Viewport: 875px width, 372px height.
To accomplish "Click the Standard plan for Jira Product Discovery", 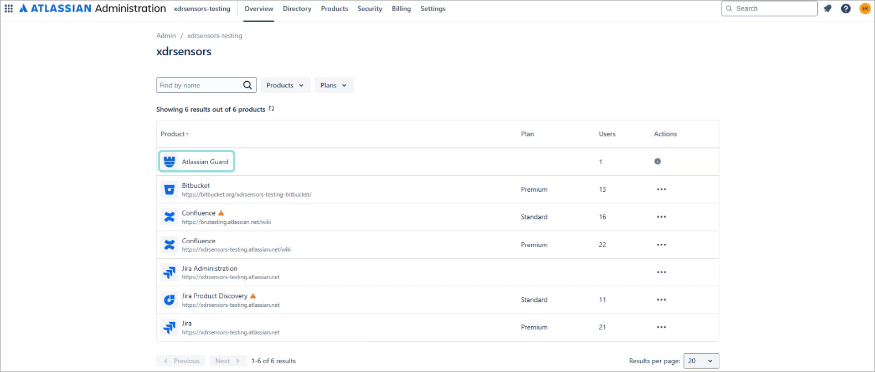I will (x=534, y=300).
